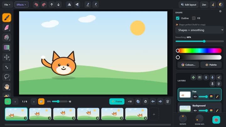Move layer down arrow icon
Image resolution: width=226 pixels, height=127 pixels.
point(213,78)
